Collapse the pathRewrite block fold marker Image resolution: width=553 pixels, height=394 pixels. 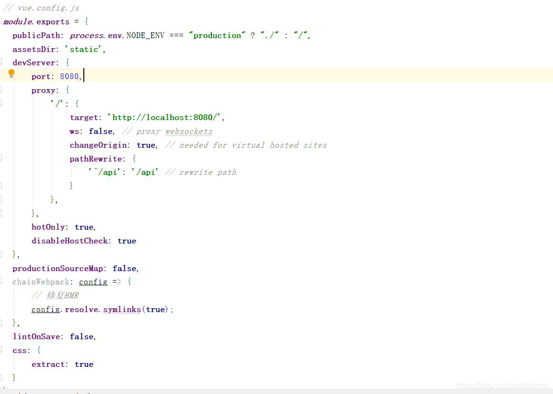pos(1,158)
